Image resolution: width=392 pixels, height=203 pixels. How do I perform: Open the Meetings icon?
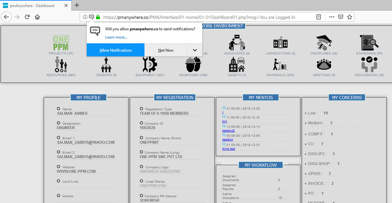tap(324, 65)
